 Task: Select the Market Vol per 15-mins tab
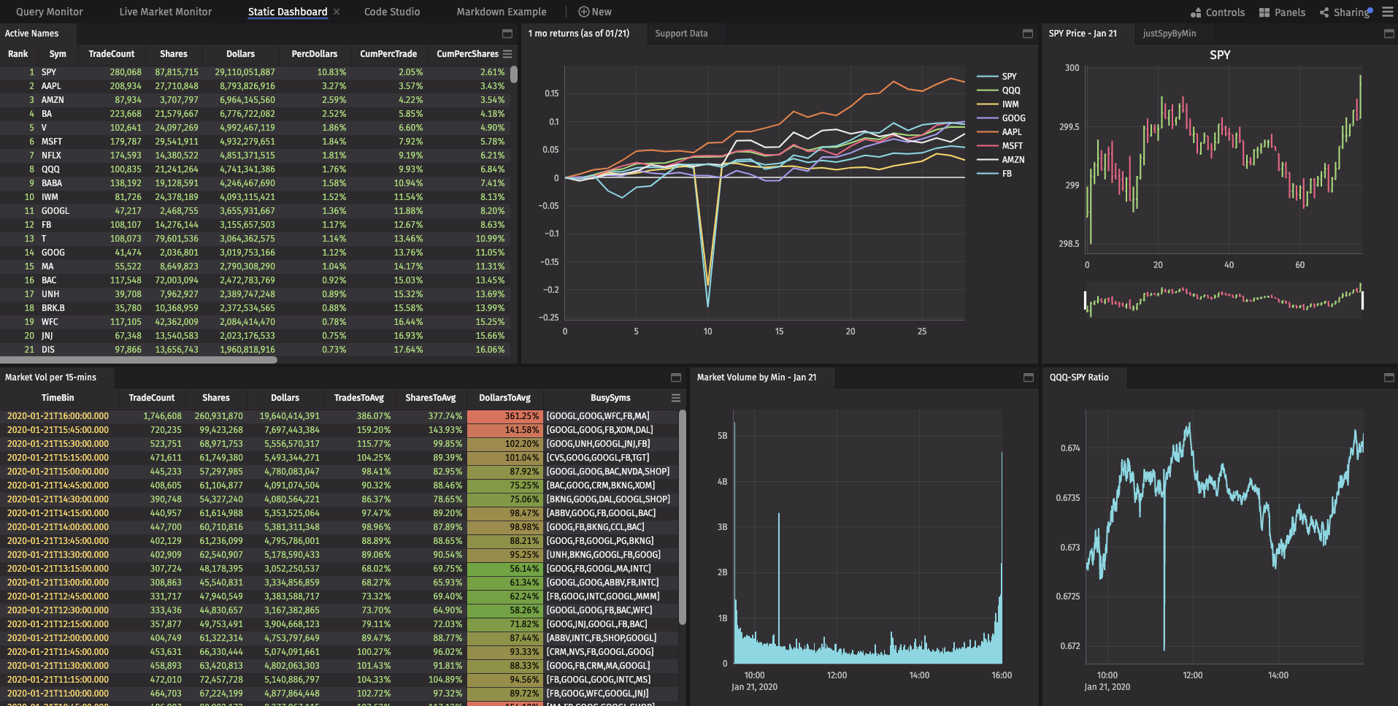click(x=50, y=377)
